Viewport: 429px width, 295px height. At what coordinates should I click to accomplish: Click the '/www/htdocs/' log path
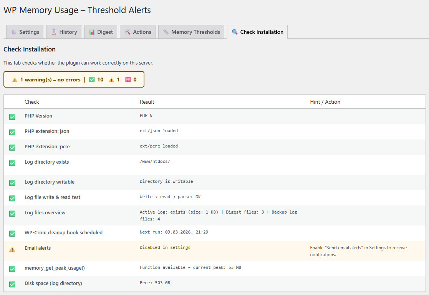tap(155, 161)
